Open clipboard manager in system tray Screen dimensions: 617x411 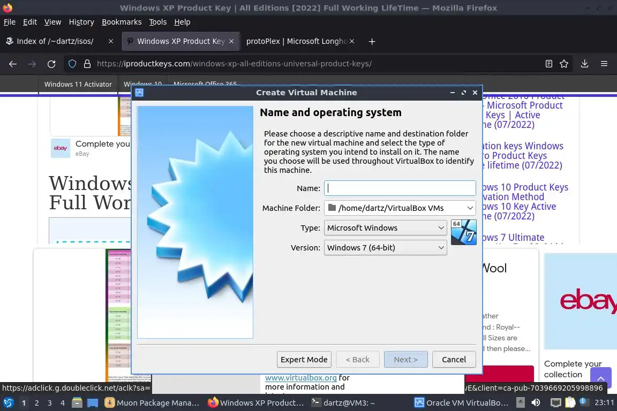570,403
